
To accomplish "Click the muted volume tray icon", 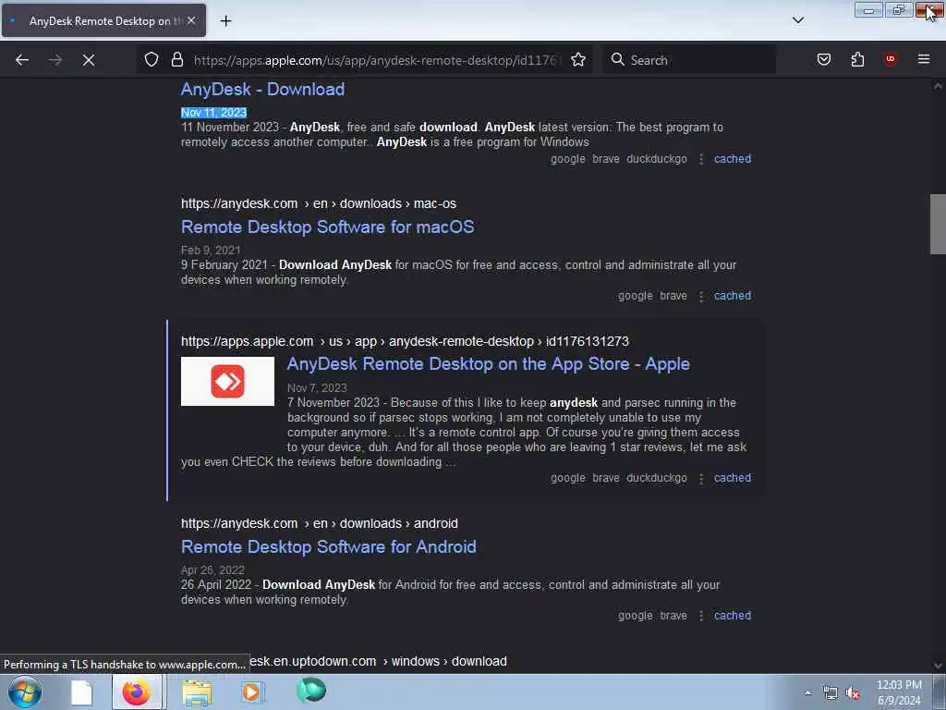I will tap(853, 693).
